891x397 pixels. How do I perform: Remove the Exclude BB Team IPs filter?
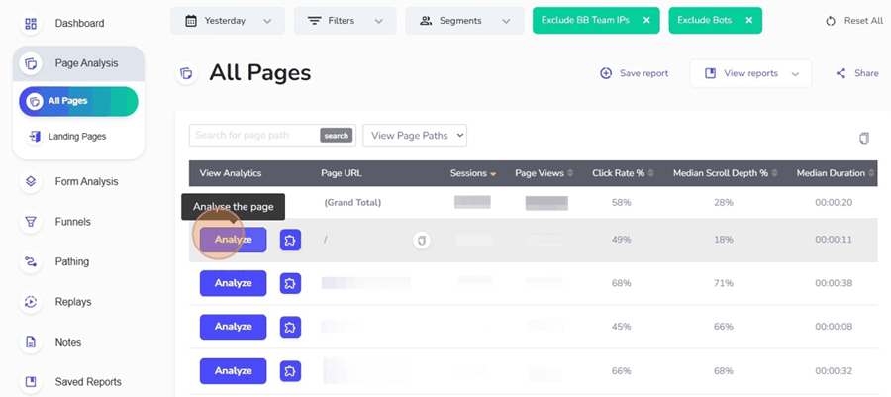[x=646, y=20]
